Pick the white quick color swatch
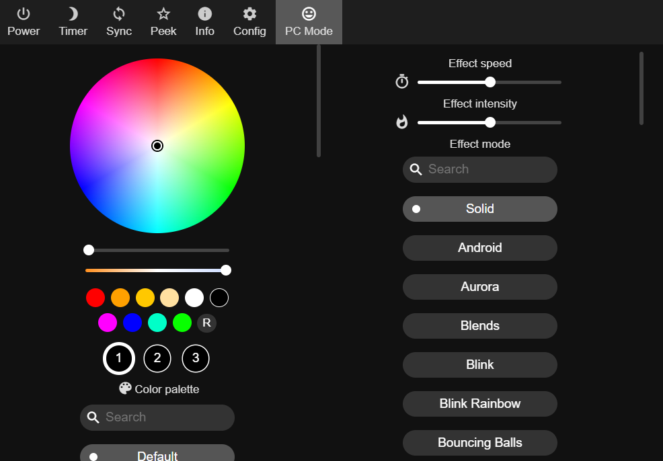 tap(194, 298)
